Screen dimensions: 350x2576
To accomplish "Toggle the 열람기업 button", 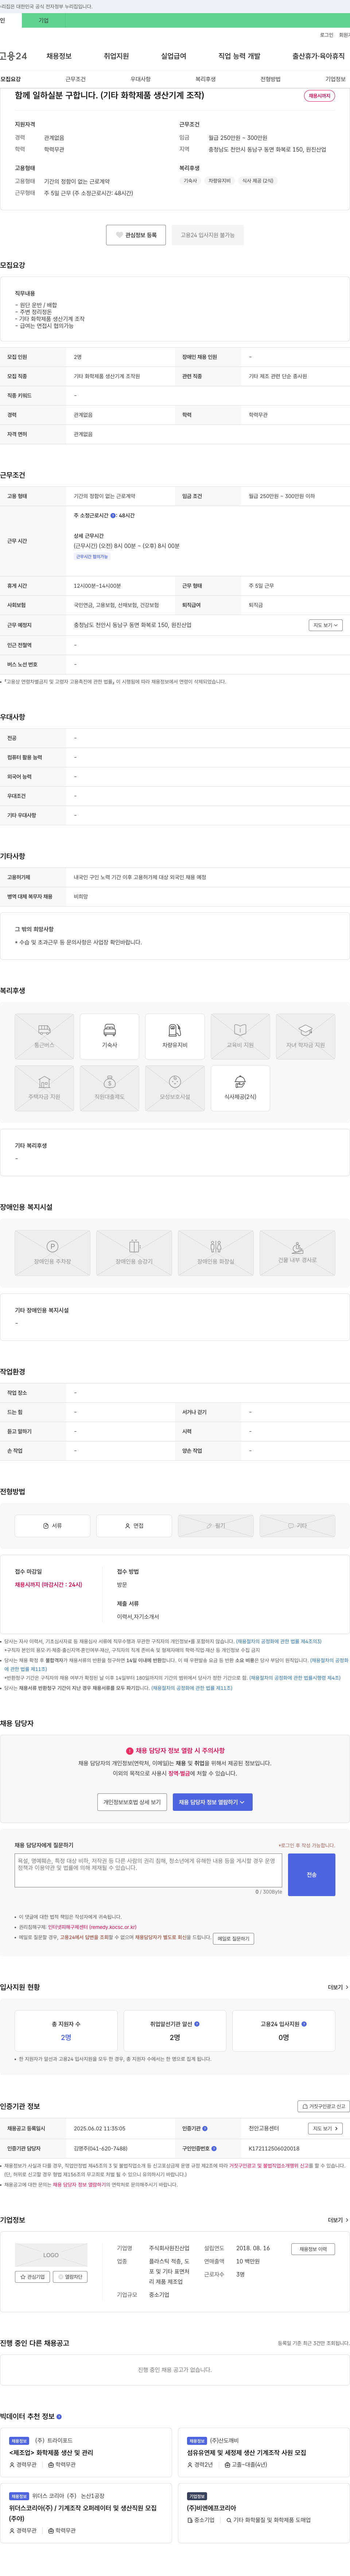I will (70, 2277).
